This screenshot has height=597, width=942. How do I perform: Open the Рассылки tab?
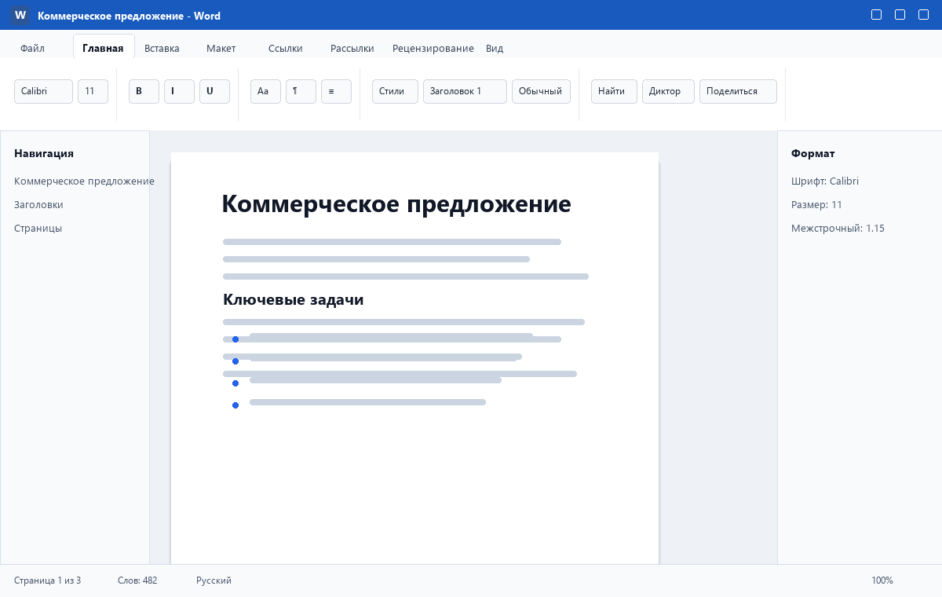(352, 48)
